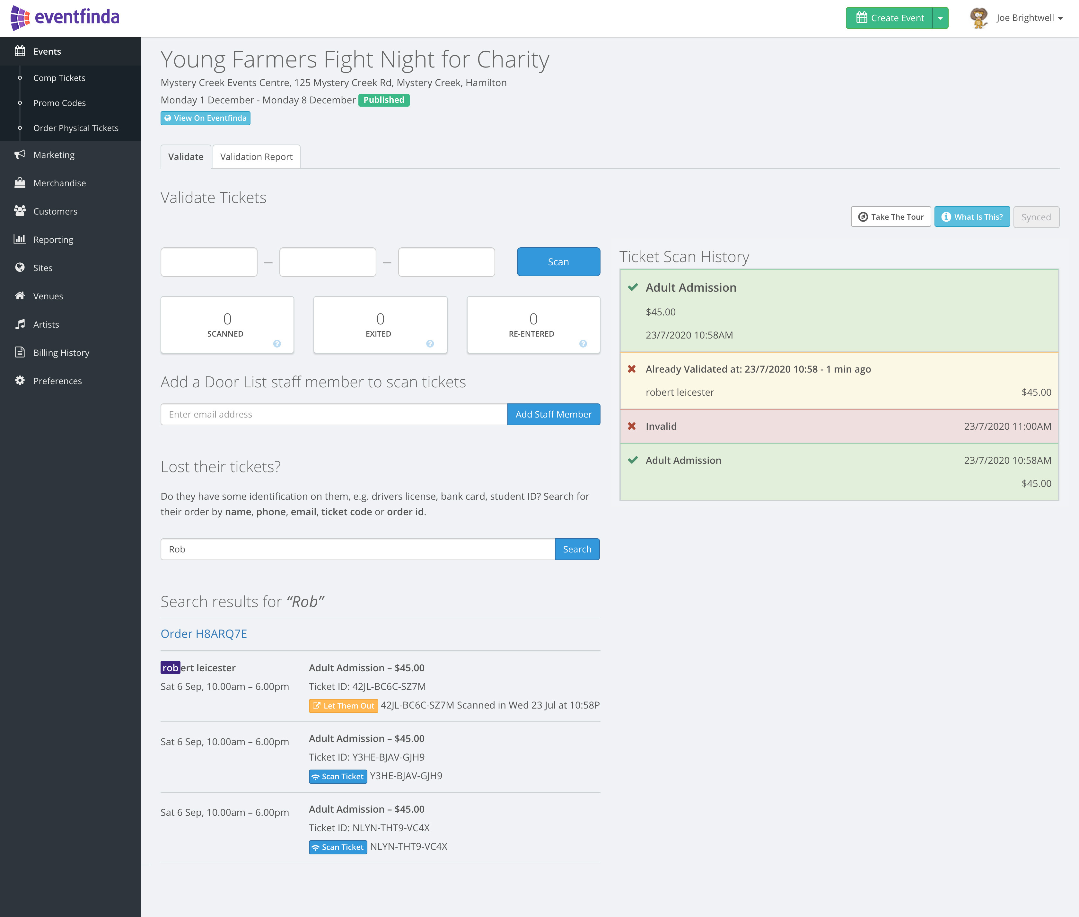Click the Search button for lost tickets

(x=577, y=549)
